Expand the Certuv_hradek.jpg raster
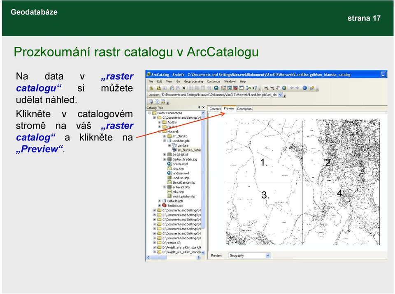Image resolution: width=395 pixels, height=294 pixels. 165,159
